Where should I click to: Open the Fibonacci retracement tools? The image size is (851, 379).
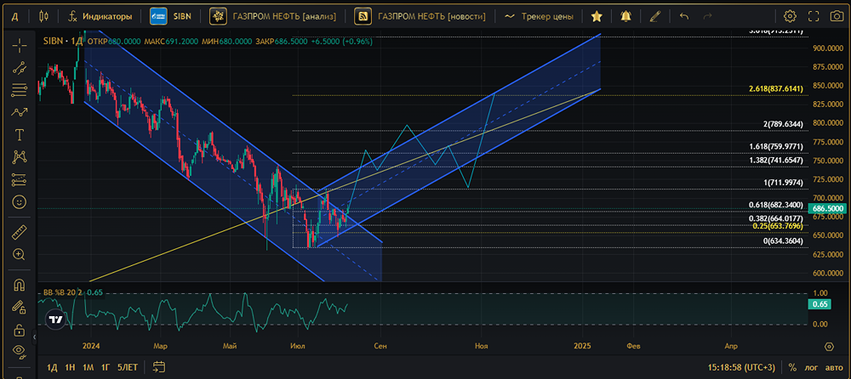click(20, 91)
